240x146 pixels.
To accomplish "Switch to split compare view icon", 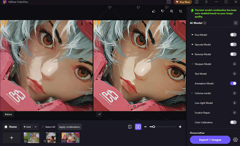I will coord(130,127).
